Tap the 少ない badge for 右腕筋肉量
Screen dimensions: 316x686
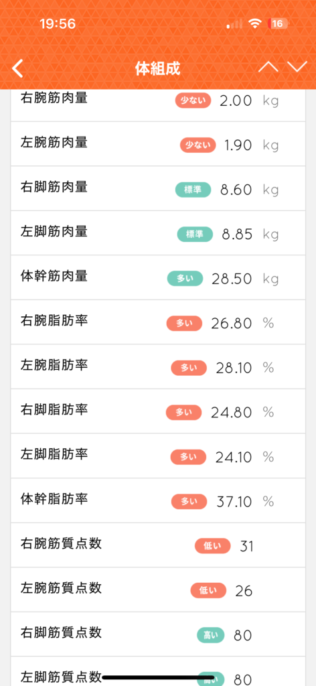point(193,100)
